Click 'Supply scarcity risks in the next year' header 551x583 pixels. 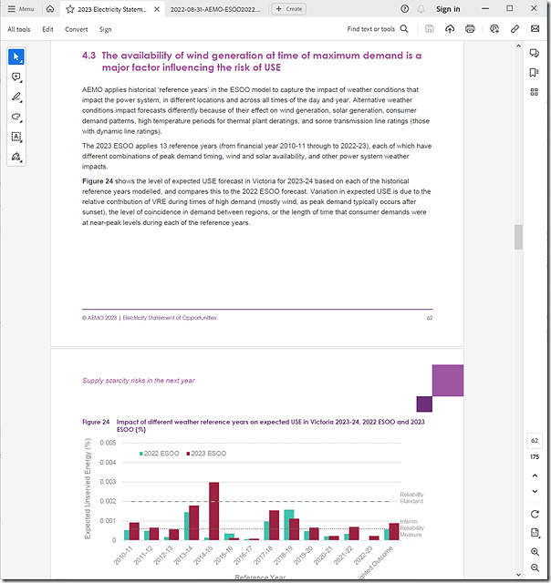[x=139, y=381]
